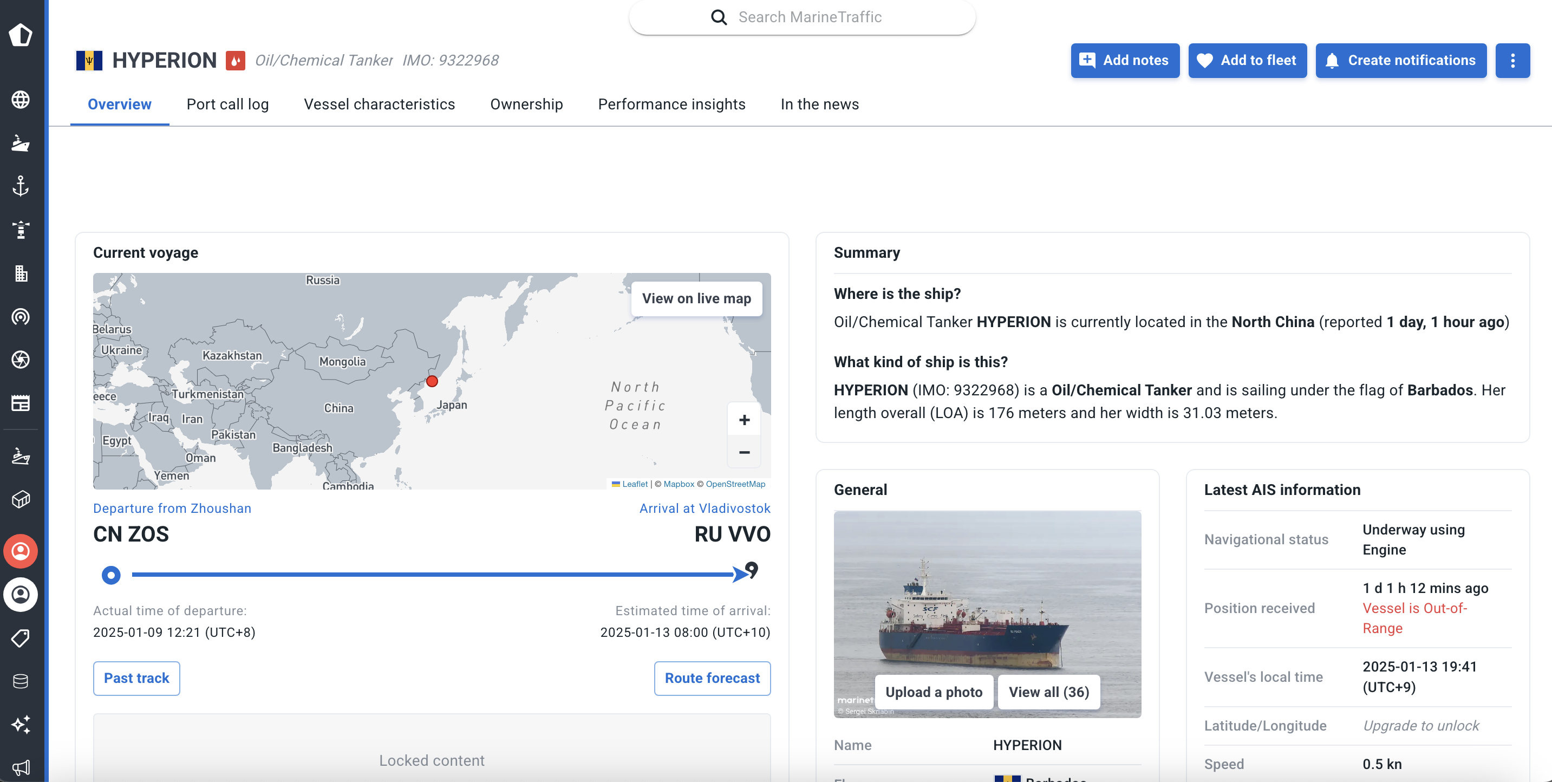
Task: Click the MarineTraffic home logo icon
Action: [x=21, y=35]
